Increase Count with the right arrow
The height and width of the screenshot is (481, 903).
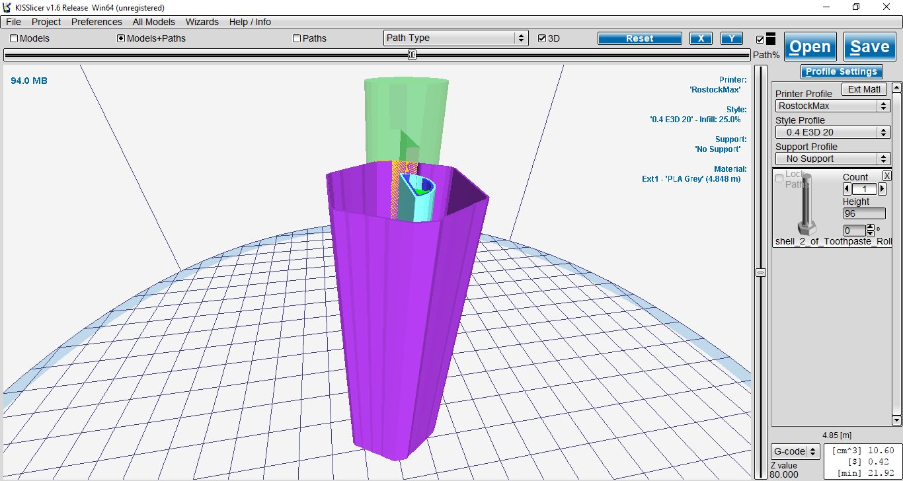pyautogui.click(x=882, y=189)
